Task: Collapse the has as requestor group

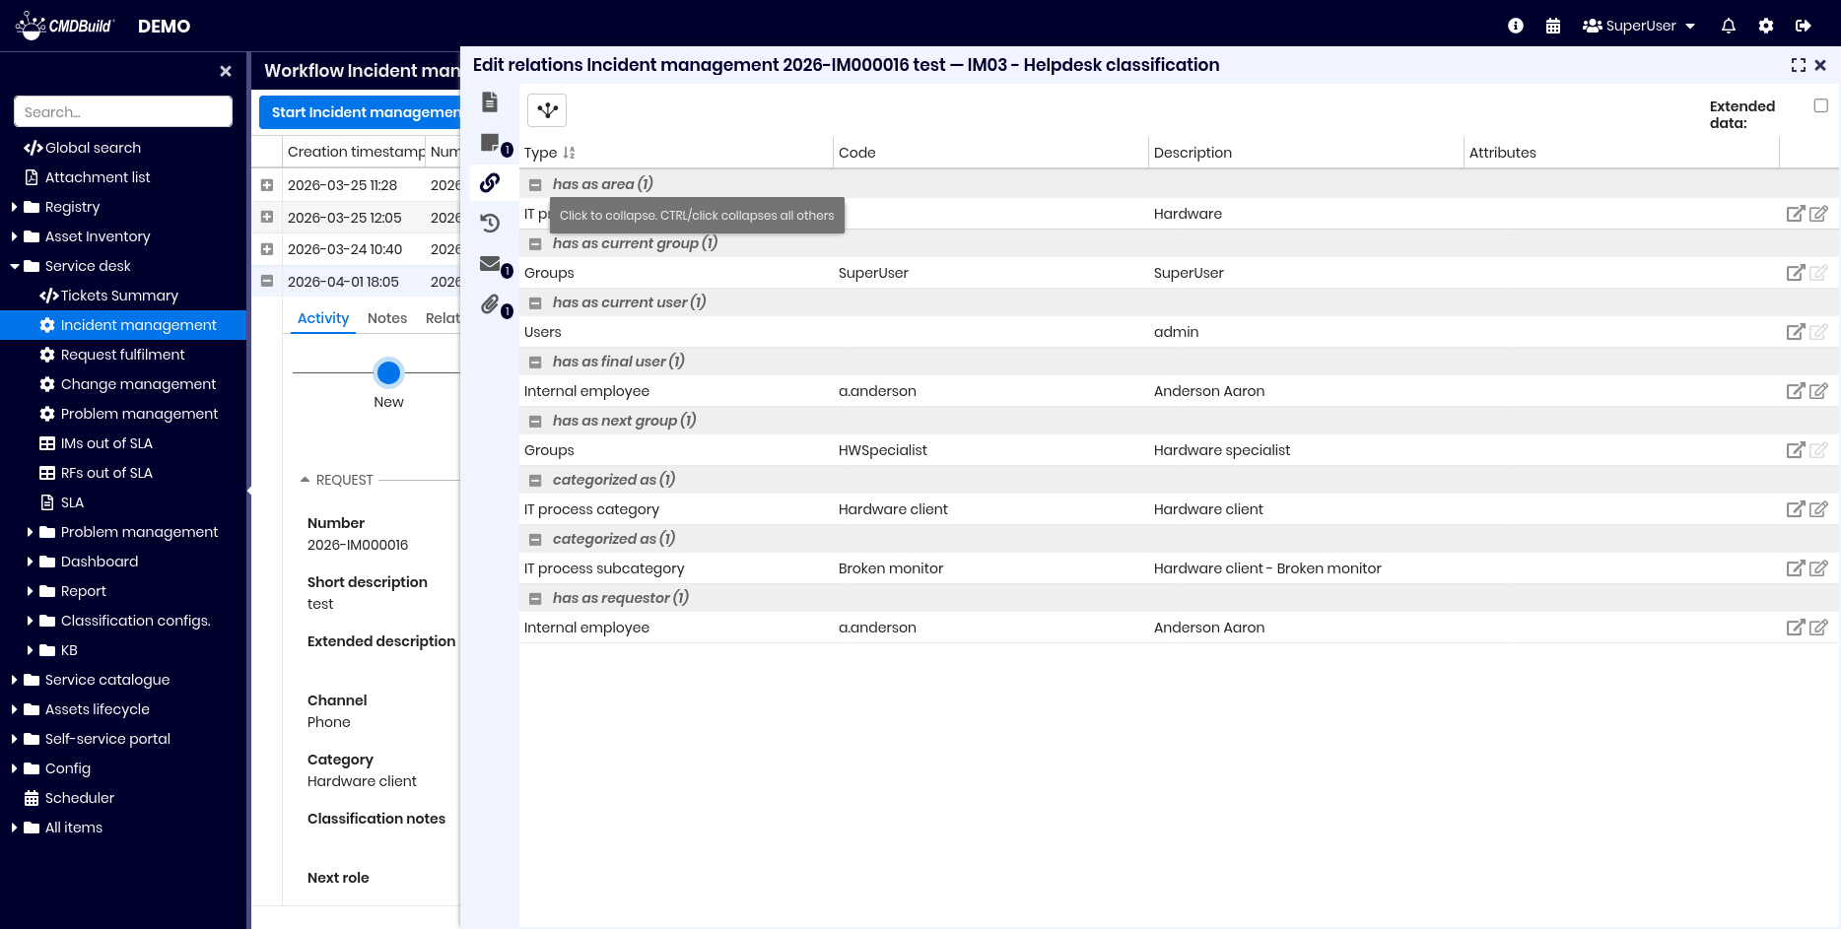Action: 535,598
